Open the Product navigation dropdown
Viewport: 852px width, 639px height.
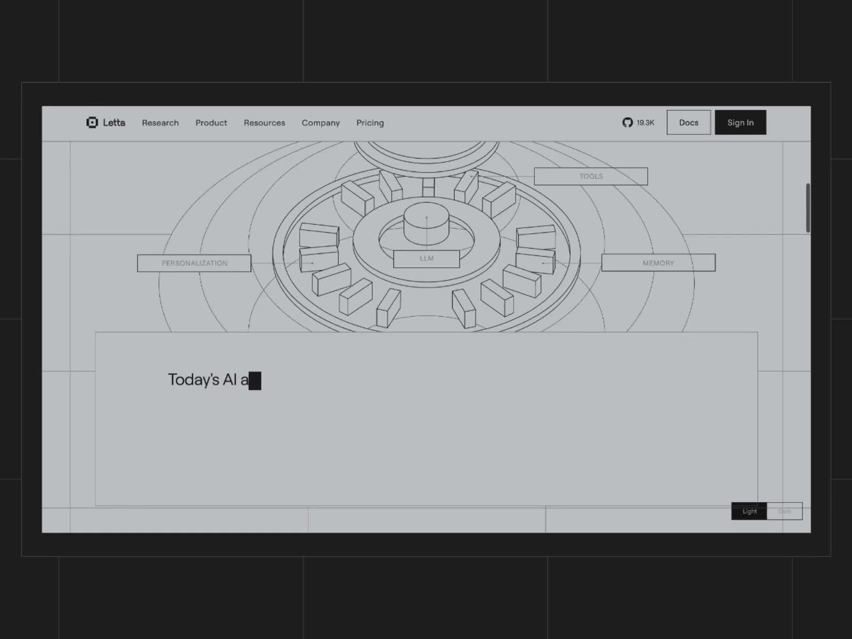click(211, 122)
